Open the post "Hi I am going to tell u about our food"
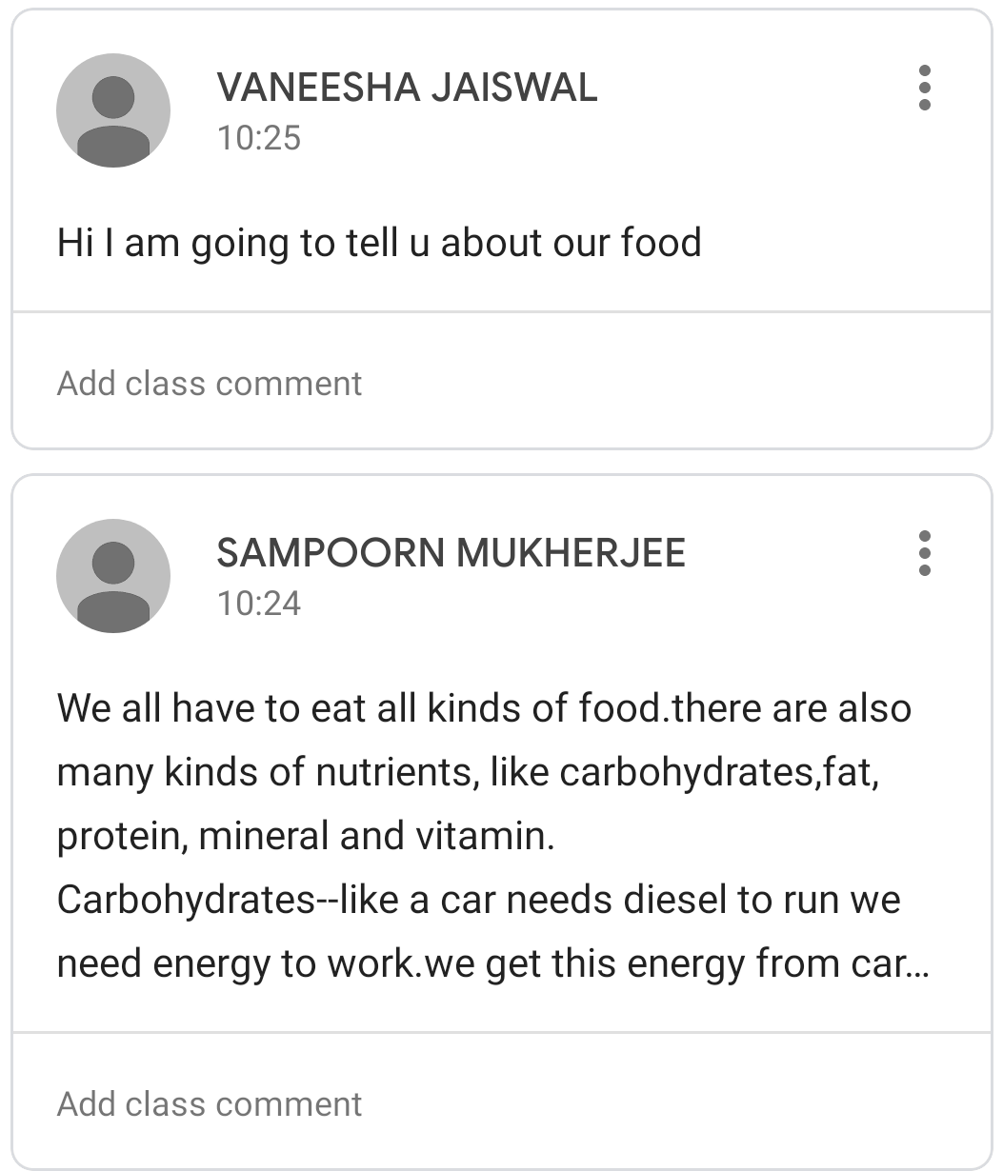 click(379, 243)
